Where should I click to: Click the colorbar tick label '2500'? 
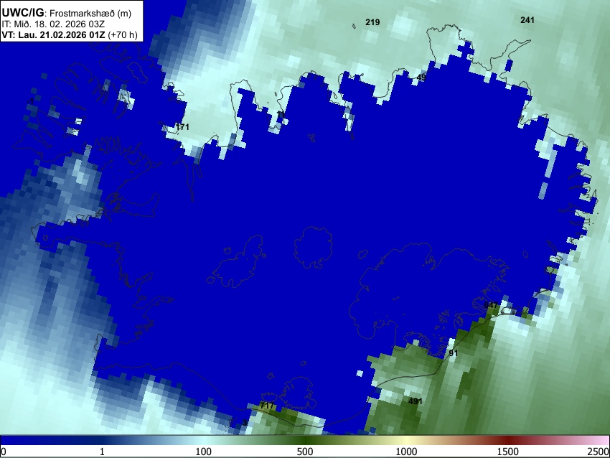[599, 452]
